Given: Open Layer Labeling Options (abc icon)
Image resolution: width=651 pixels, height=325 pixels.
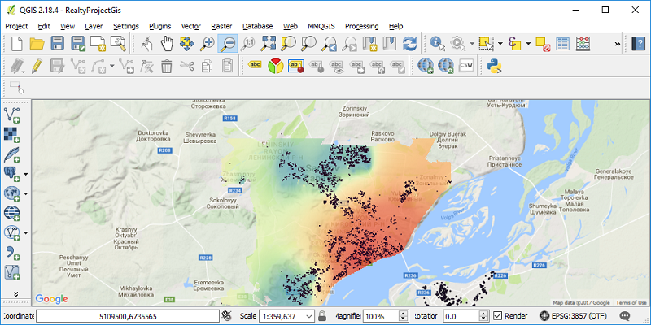Looking at the screenshot, I should [255, 66].
